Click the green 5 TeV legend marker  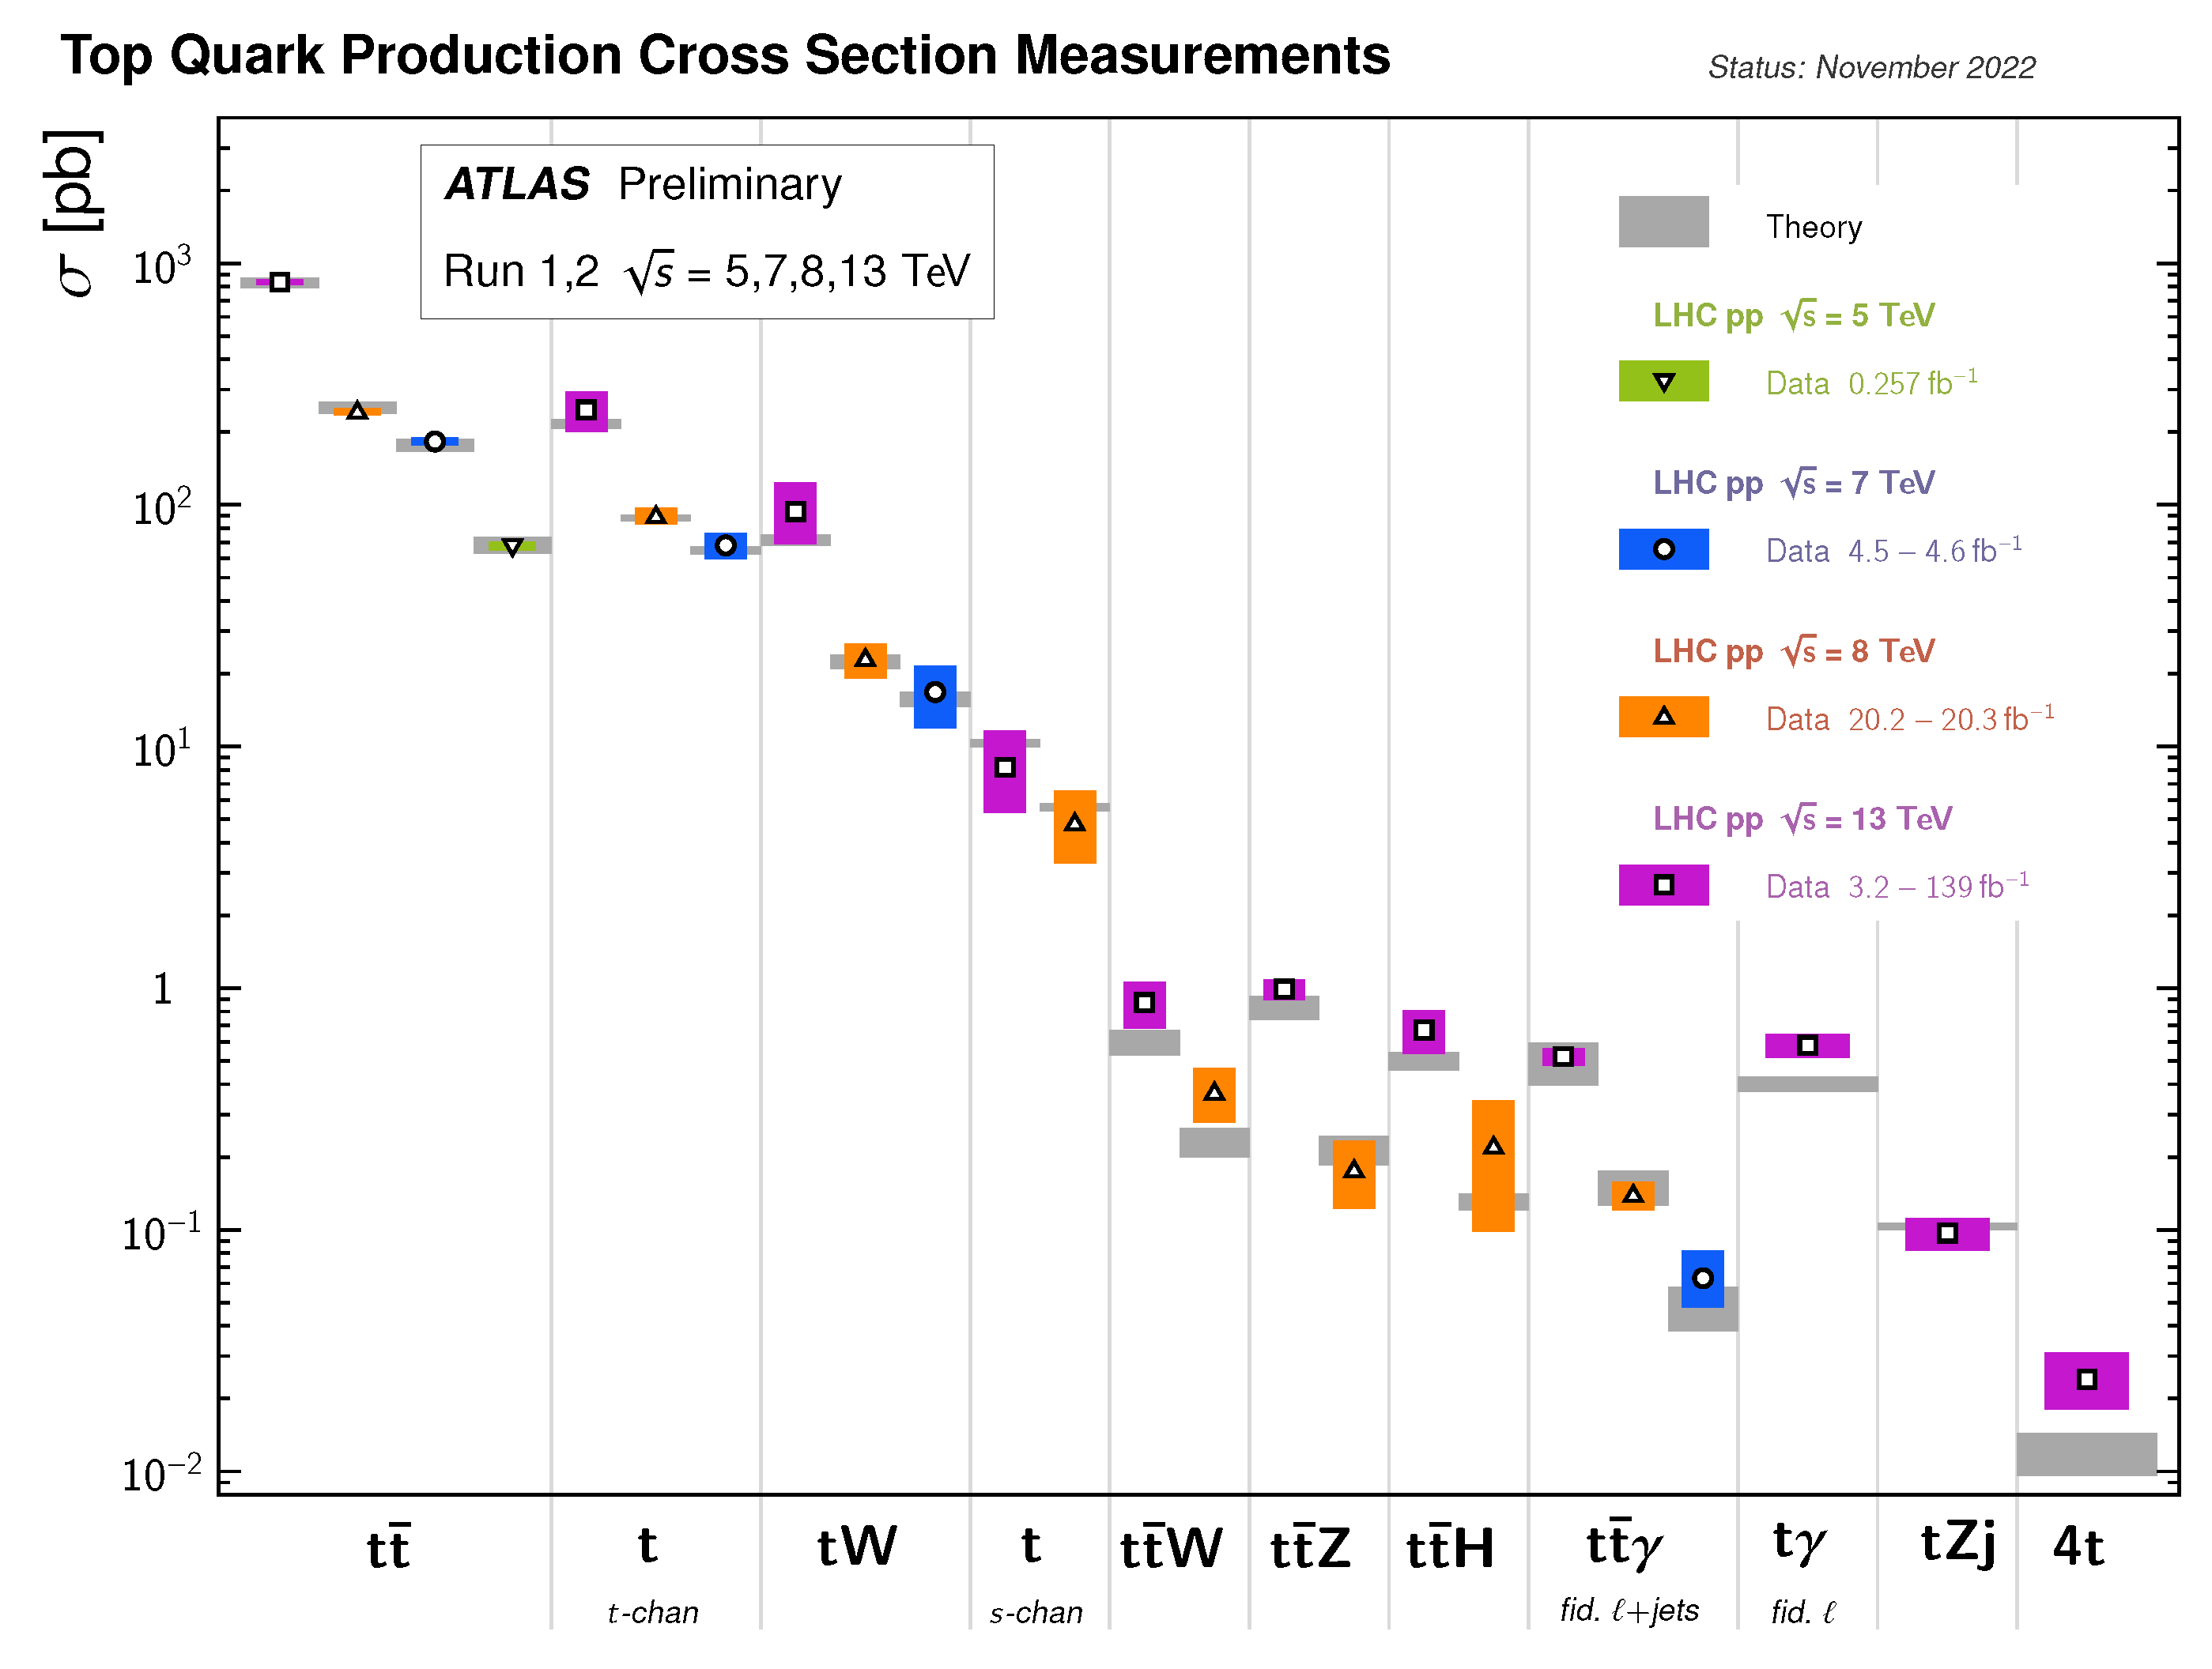(x=1663, y=382)
